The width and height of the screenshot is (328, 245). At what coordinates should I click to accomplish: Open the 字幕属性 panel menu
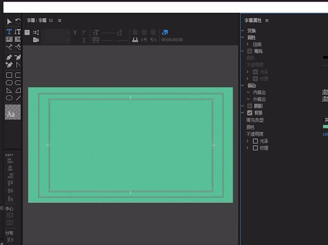267,20
